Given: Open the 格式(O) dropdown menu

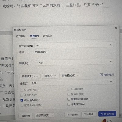Looking at the screenshot, I should click(x=50, y=76).
